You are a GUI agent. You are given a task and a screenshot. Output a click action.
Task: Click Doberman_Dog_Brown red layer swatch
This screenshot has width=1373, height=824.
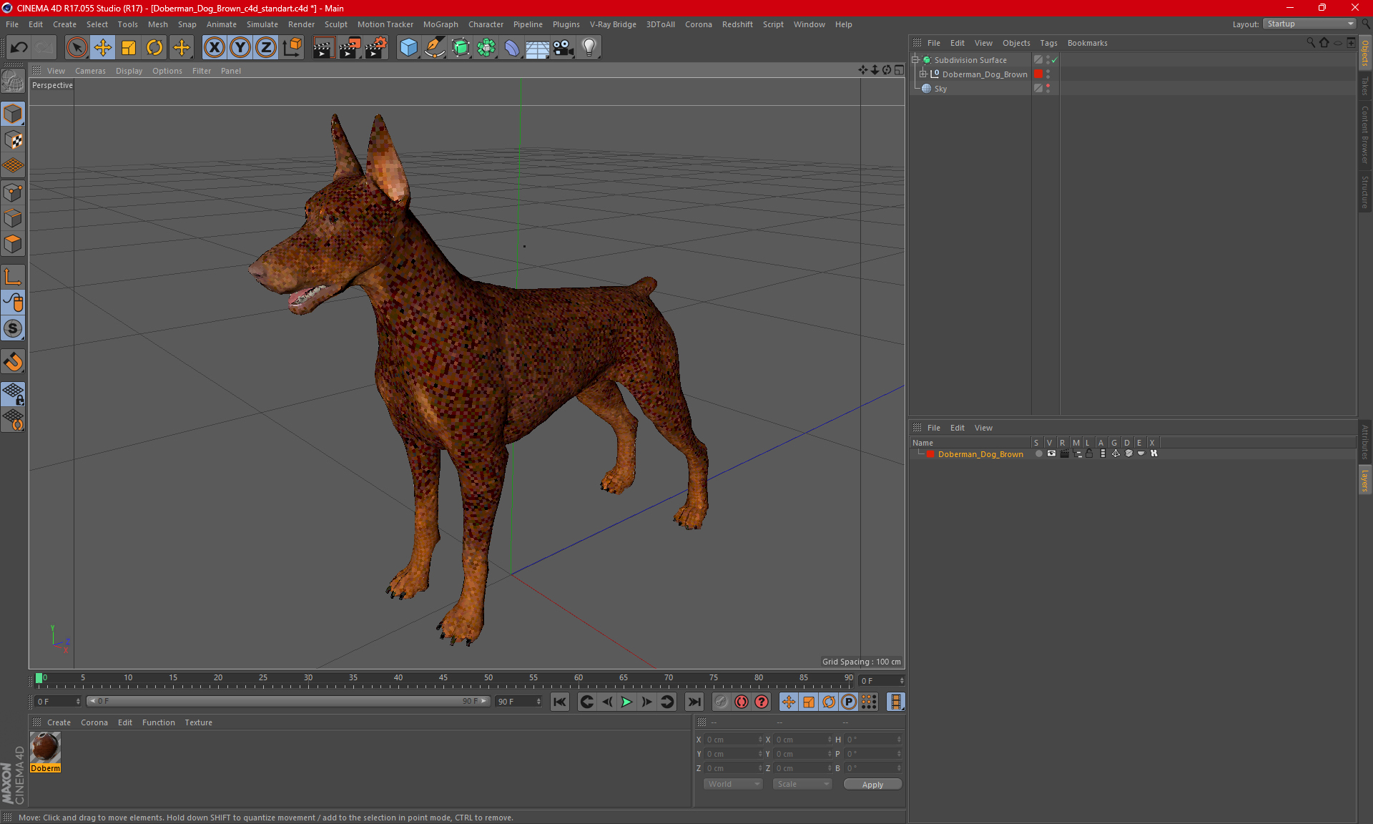point(1038,74)
